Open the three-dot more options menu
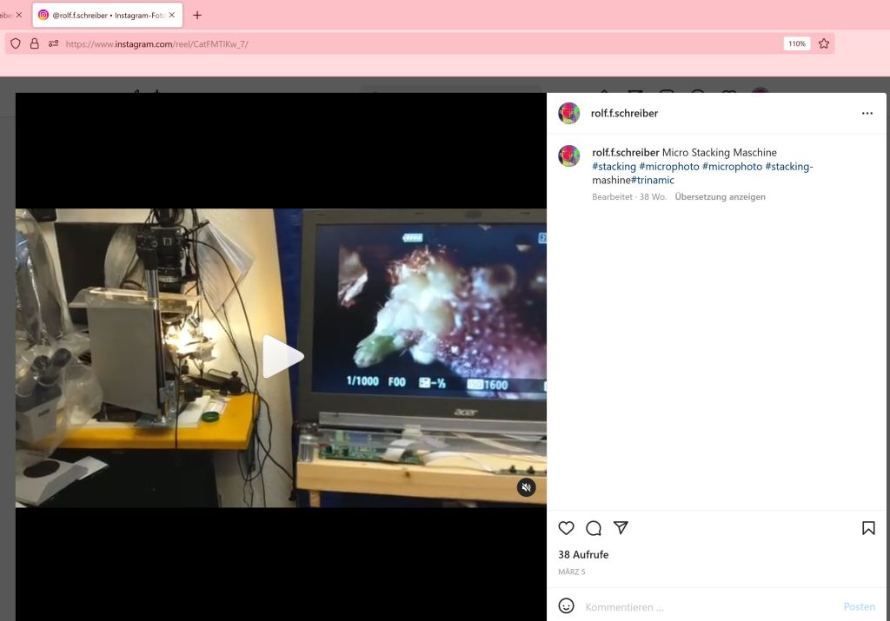The height and width of the screenshot is (621, 890). coord(867,114)
